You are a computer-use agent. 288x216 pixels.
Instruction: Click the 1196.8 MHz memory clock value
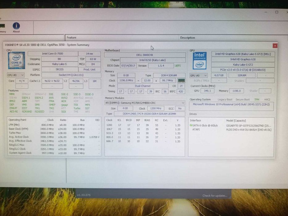(x=126, y=81)
